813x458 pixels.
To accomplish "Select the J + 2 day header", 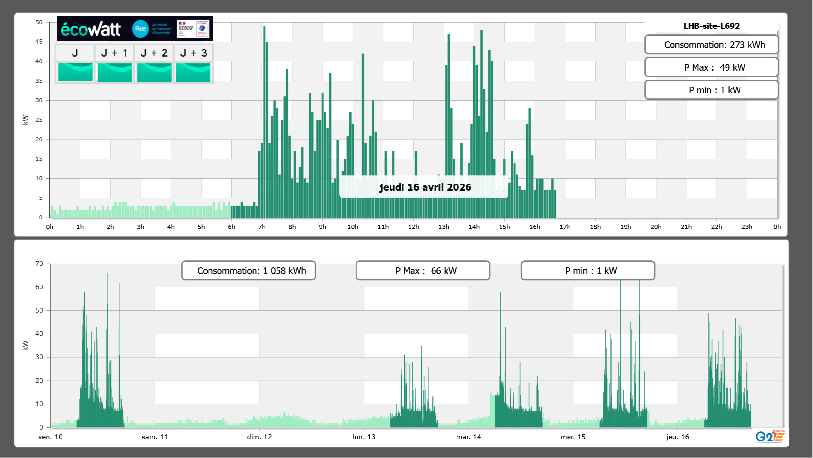I will pos(154,53).
